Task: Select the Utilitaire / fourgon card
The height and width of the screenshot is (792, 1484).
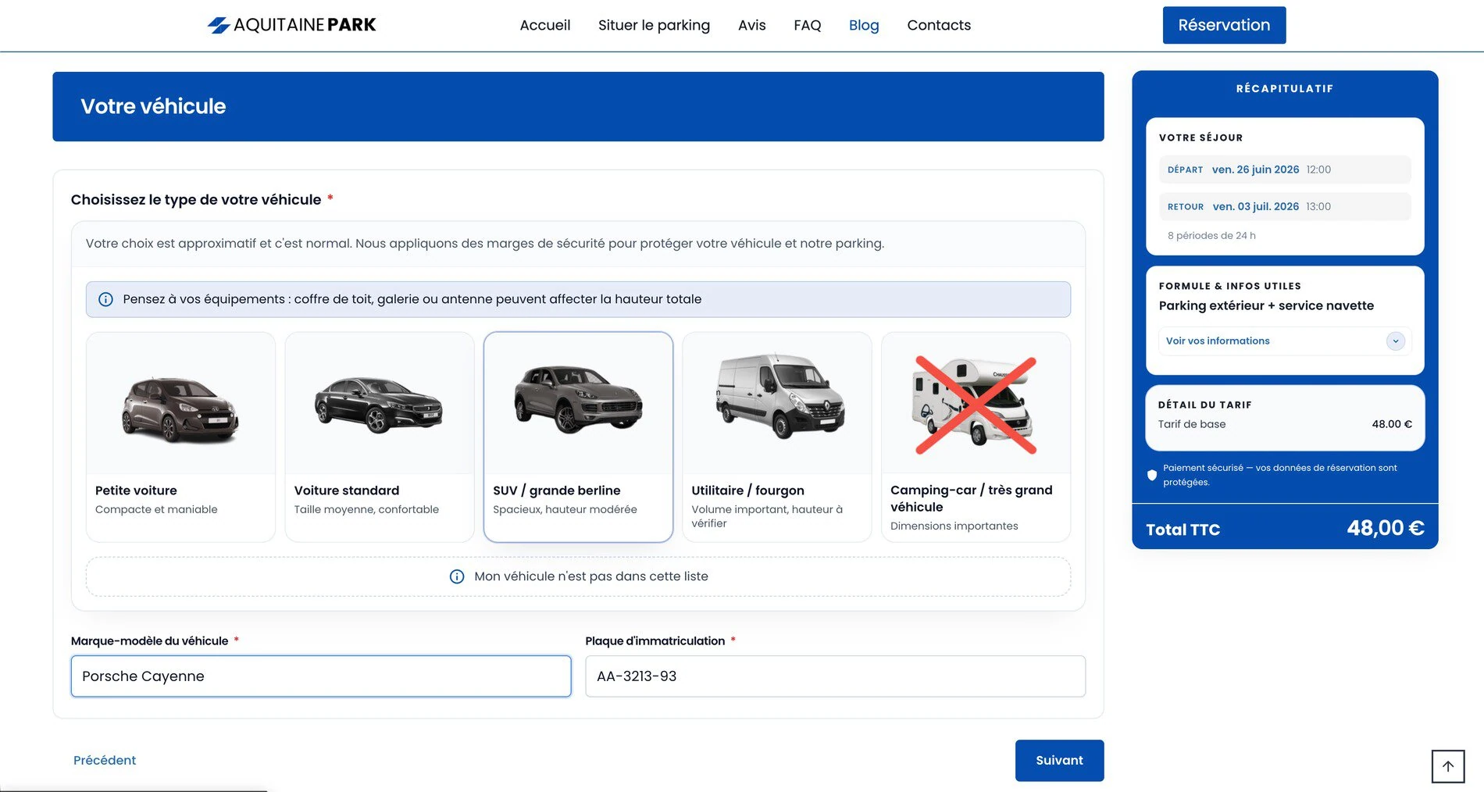Action: point(777,437)
